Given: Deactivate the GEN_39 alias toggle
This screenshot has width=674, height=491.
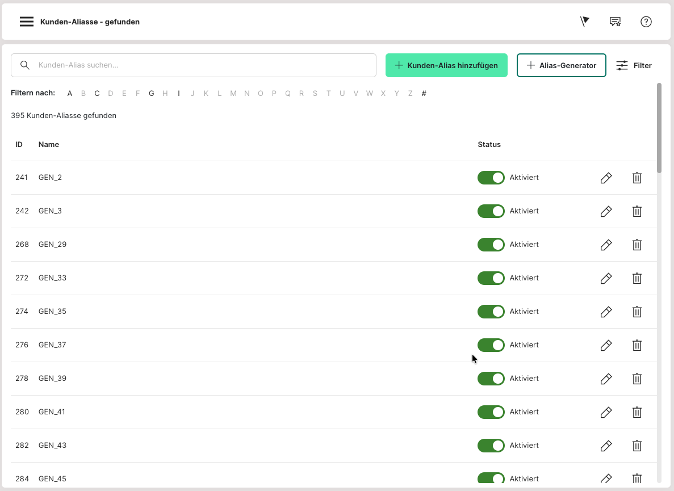Looking at the screenshot, I should [x=491, y=379].
